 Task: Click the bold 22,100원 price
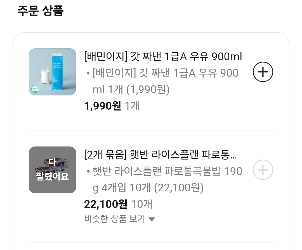pyautogui.click(x=105, y=204)
